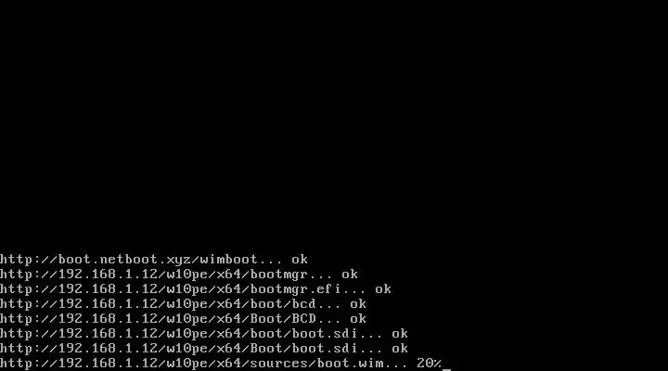
Task: Click the 20% download progress indicator
Action: (x=429, y=364)
